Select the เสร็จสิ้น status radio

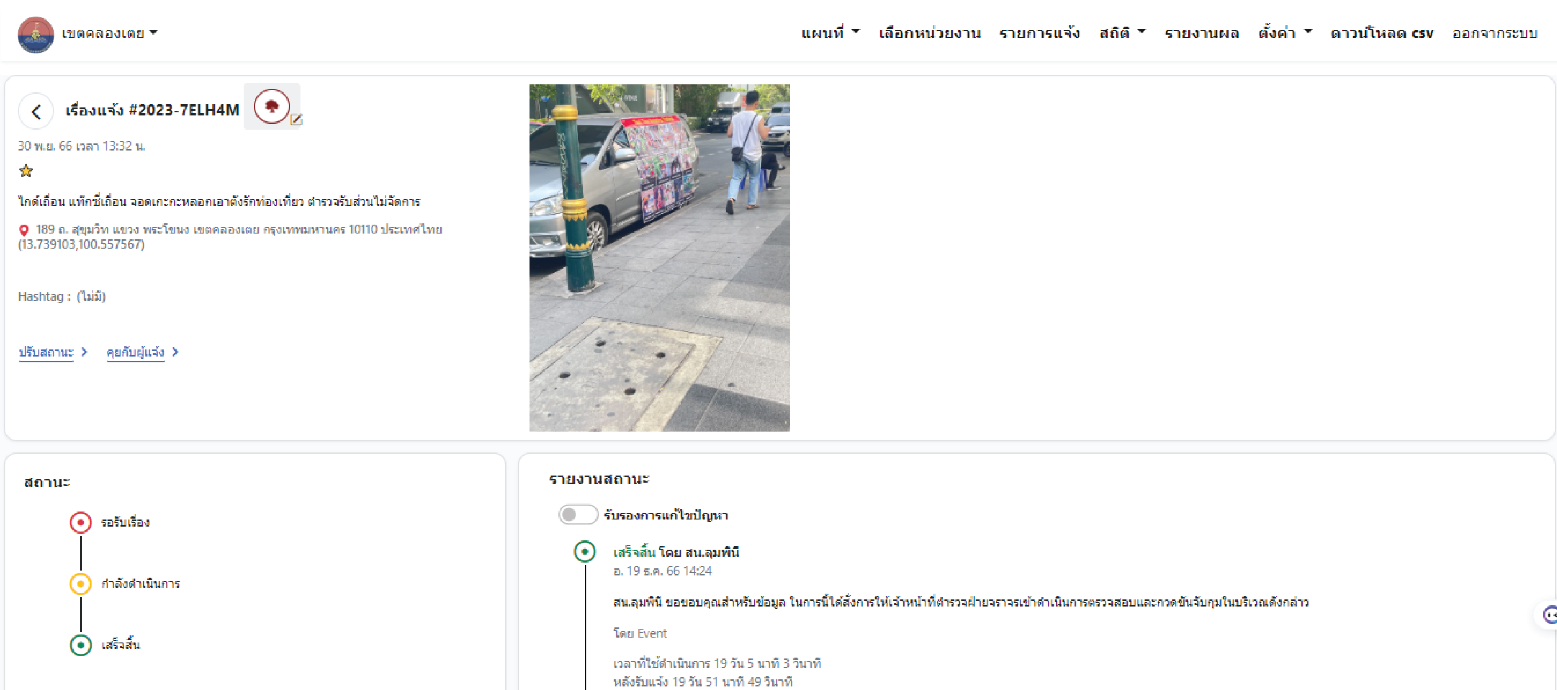[80, 645]
